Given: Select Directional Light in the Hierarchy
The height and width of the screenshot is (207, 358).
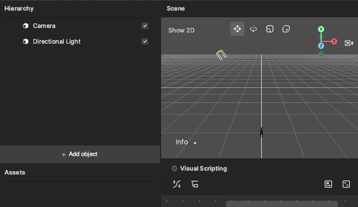Looking at the screenshot, I should click(56, 41).
